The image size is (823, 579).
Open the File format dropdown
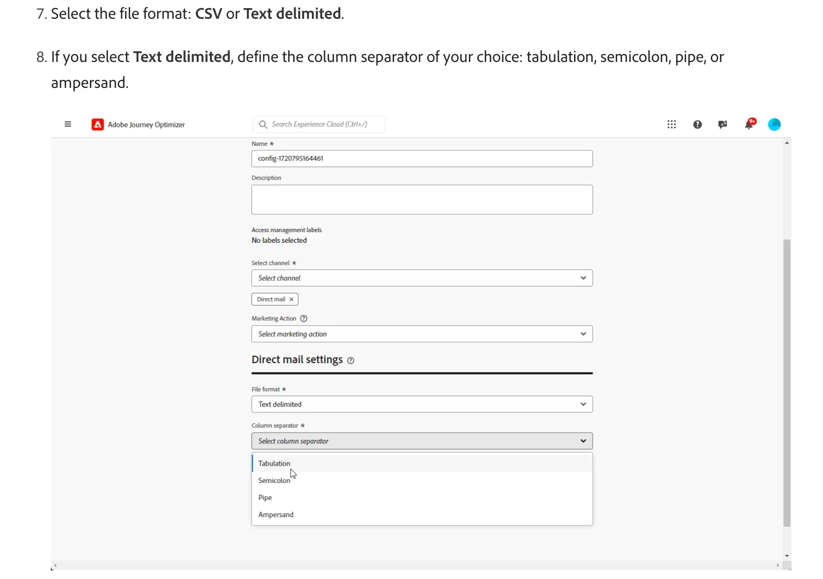(x=422, y=404)
